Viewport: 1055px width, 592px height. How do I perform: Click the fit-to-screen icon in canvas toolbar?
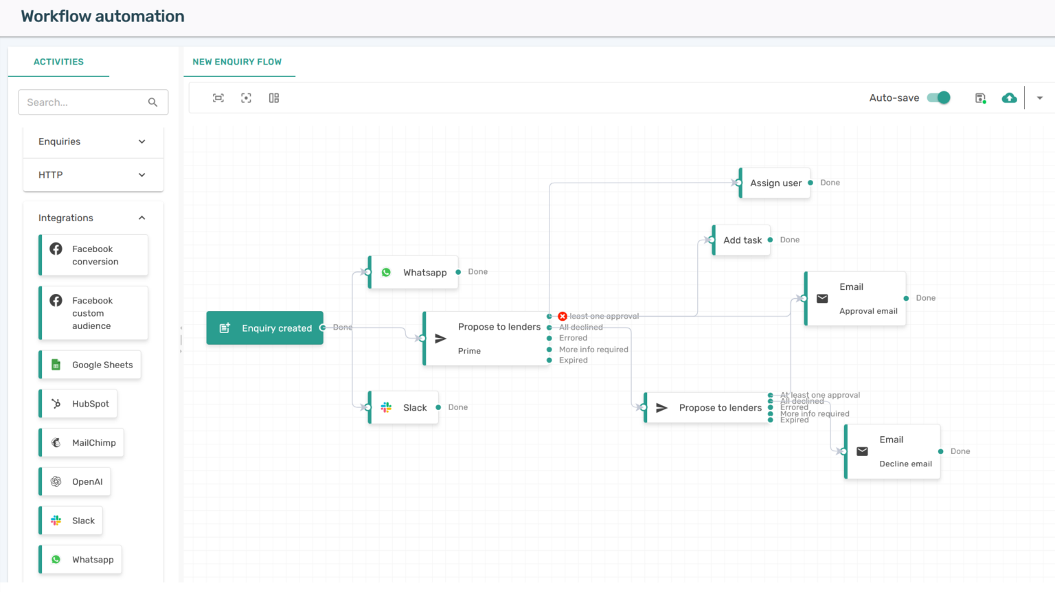coord(218,98)
